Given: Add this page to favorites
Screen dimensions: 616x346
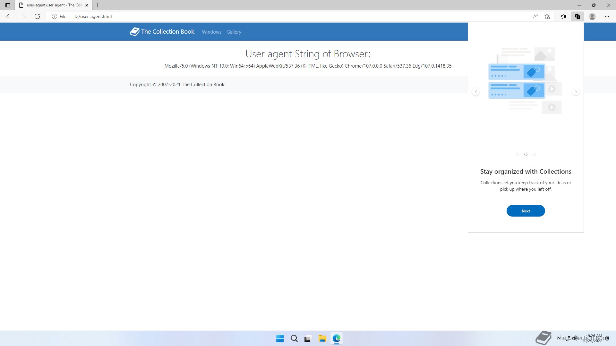Looking at the screenshot, I should pos(547,16).
